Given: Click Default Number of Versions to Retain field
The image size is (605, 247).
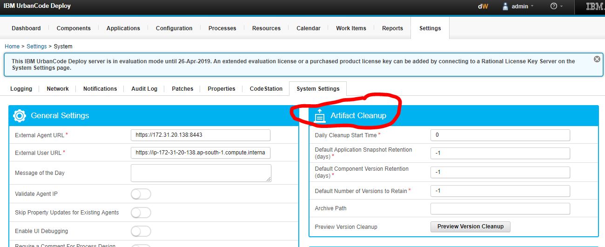Looking at the screenshot, I should coord(500,191).
